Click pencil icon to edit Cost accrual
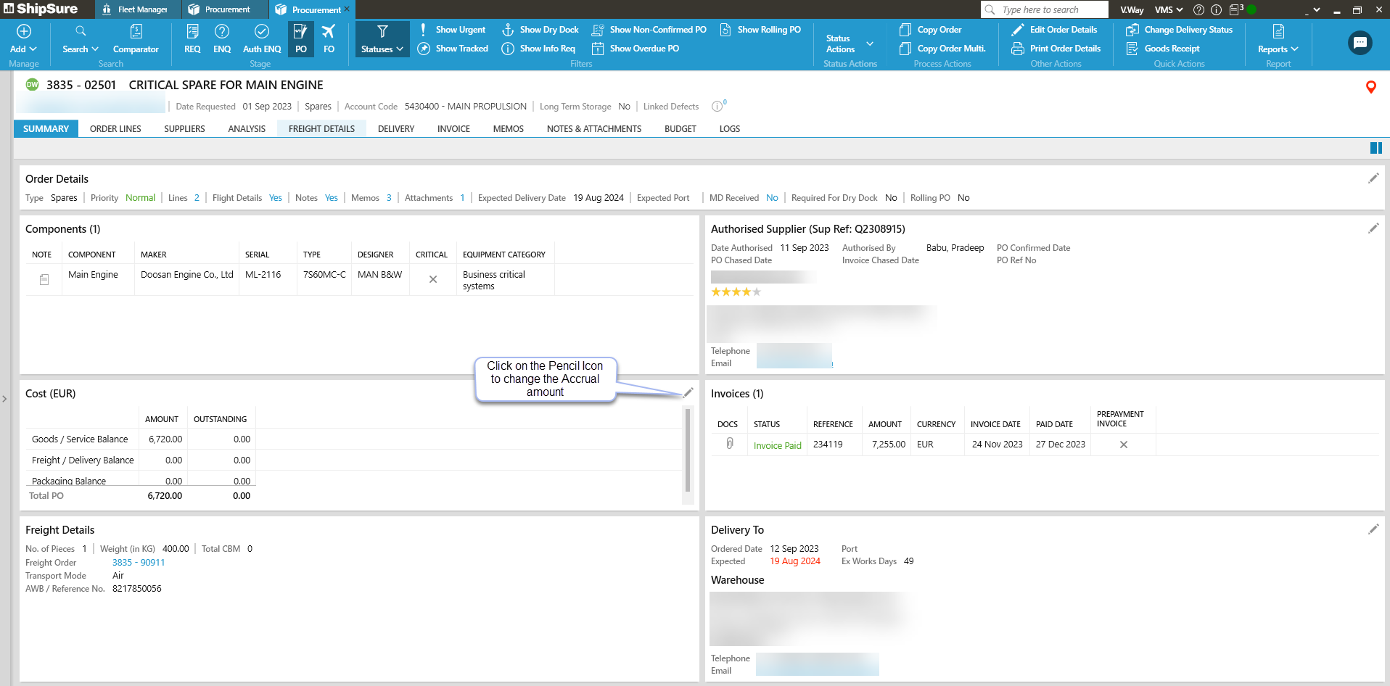The image size is (1390, 686). [x=688, y=393]
